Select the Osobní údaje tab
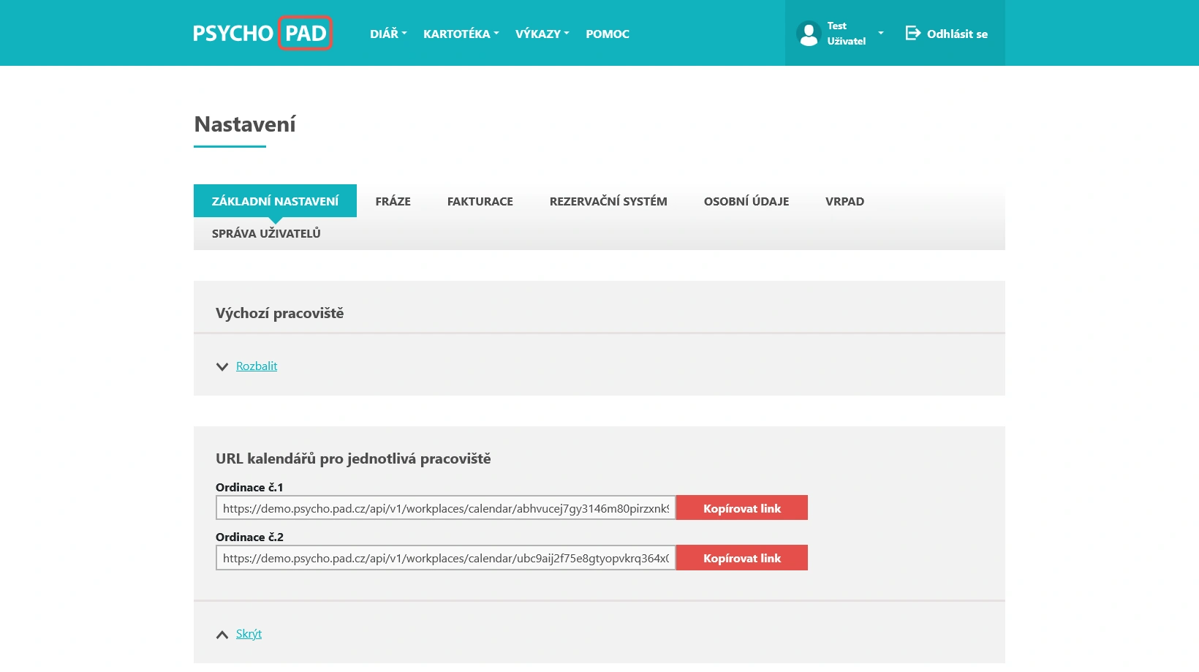 [x=746, y=201]
